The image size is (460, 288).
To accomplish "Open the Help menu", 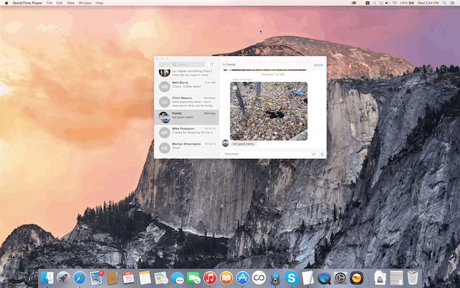I will pyautogui.click(x=99, y=3).
